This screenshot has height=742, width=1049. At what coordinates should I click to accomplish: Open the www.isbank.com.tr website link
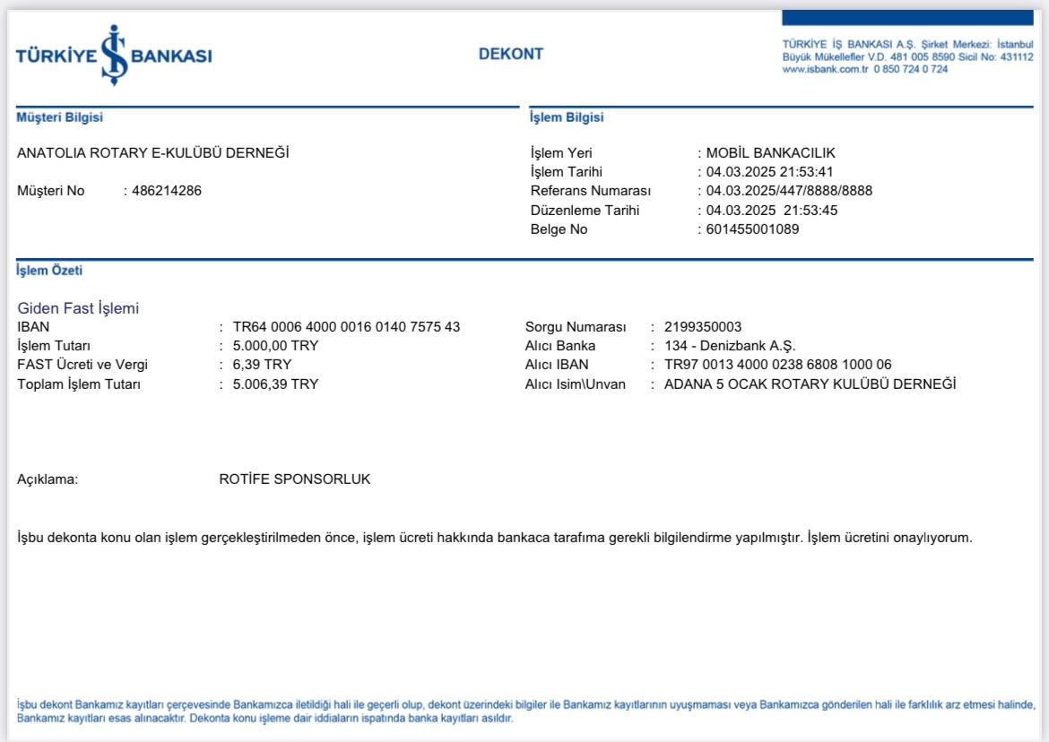[x=825, y=70]
